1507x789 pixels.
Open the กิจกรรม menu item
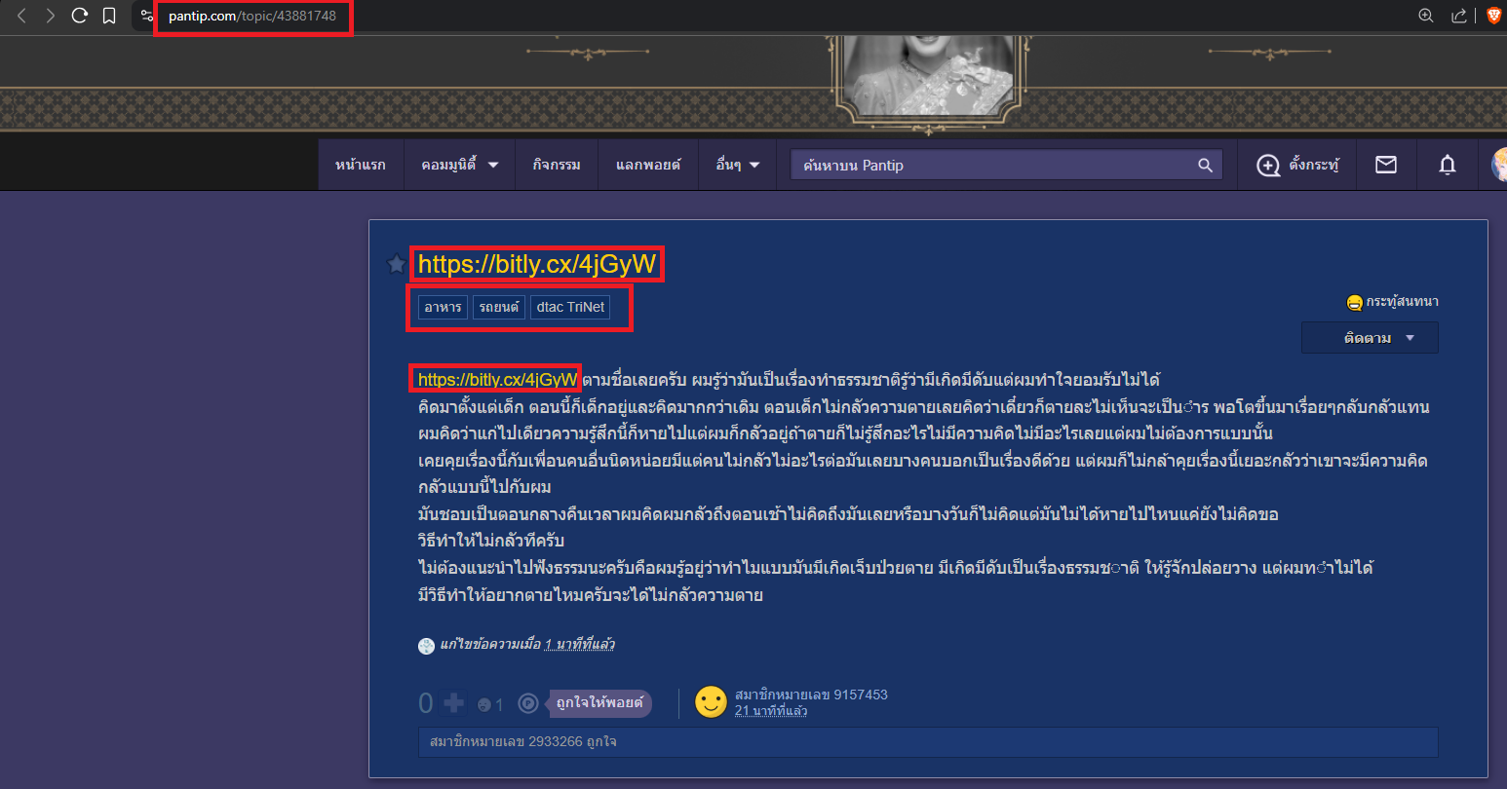click(x=557, y=165)
